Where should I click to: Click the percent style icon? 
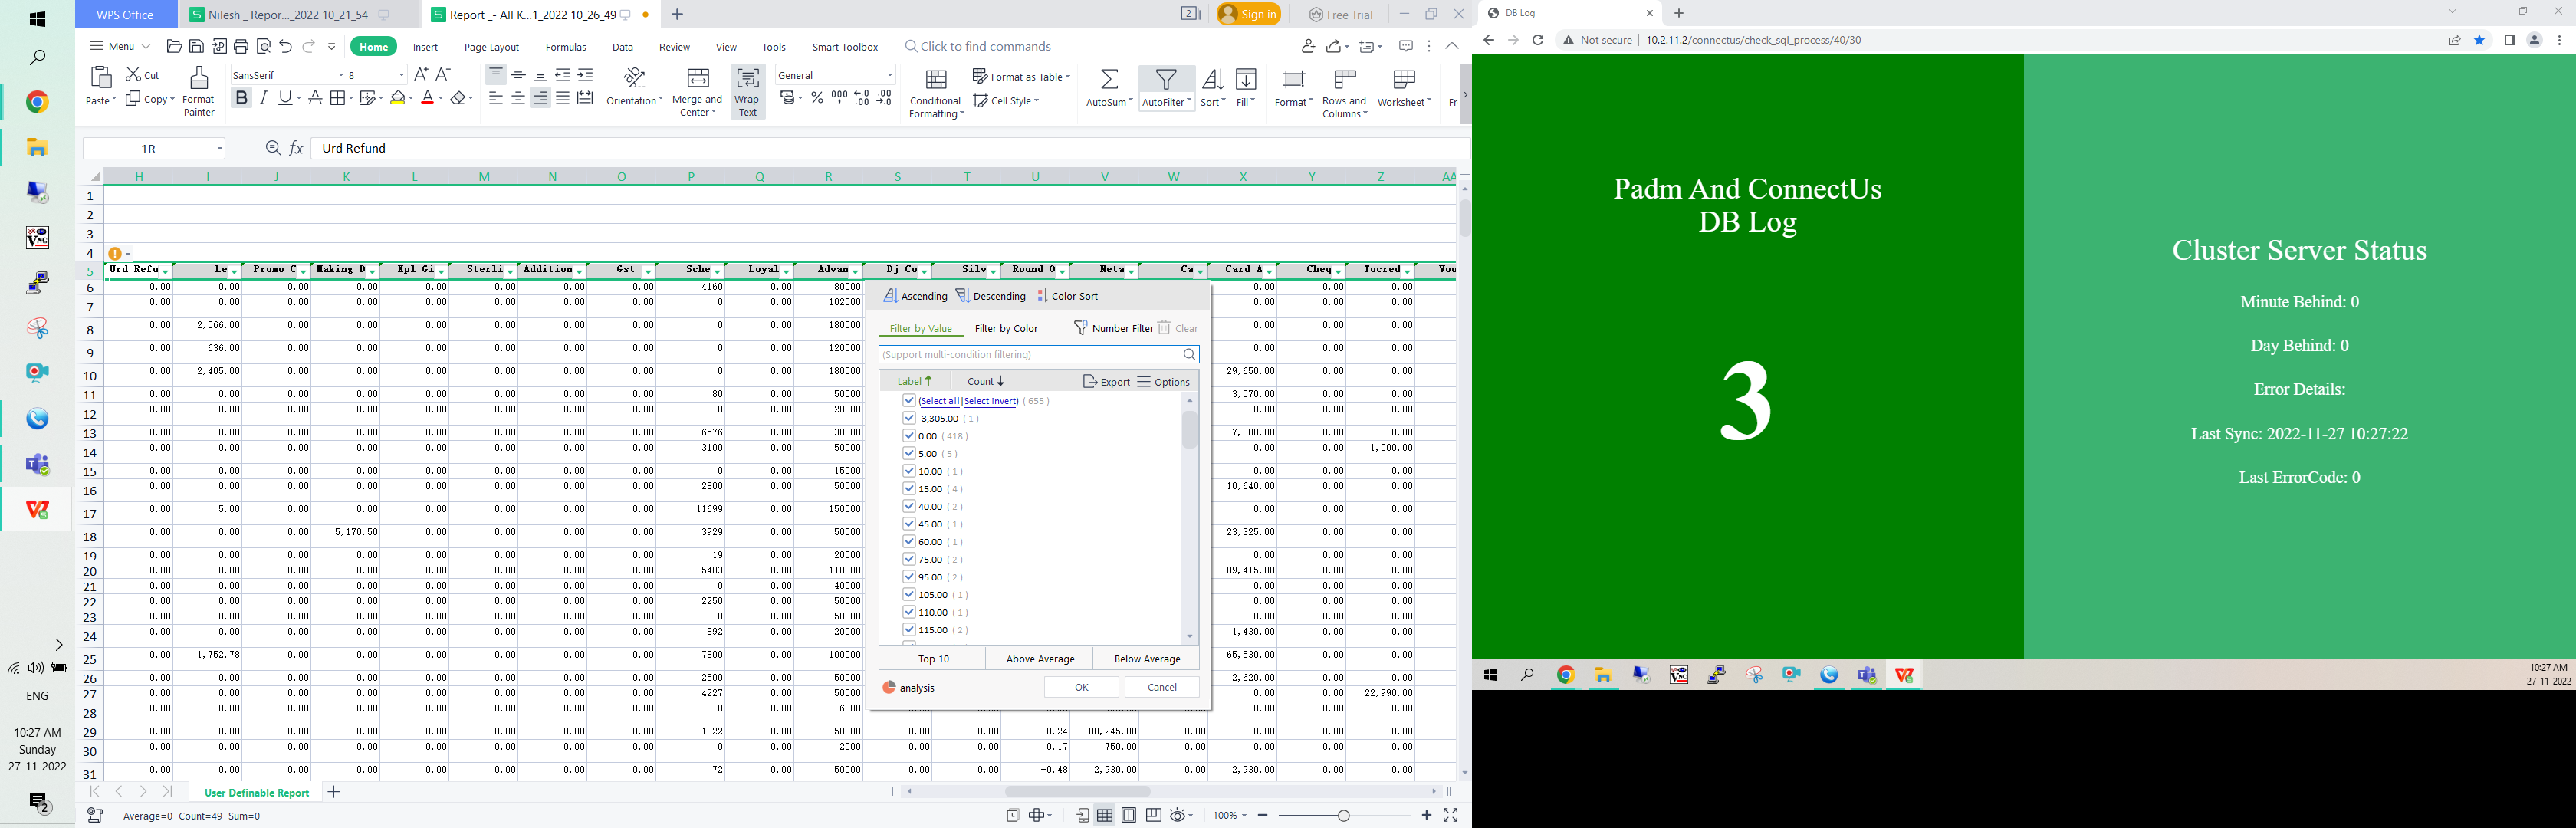click(817, 98)
